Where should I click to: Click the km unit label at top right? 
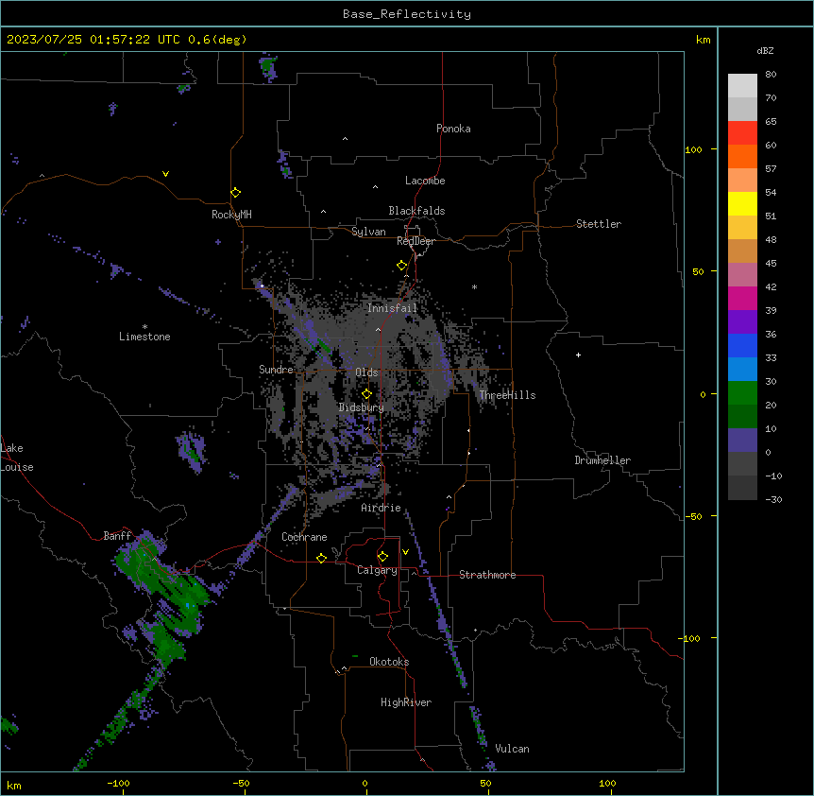click(704, 40)
